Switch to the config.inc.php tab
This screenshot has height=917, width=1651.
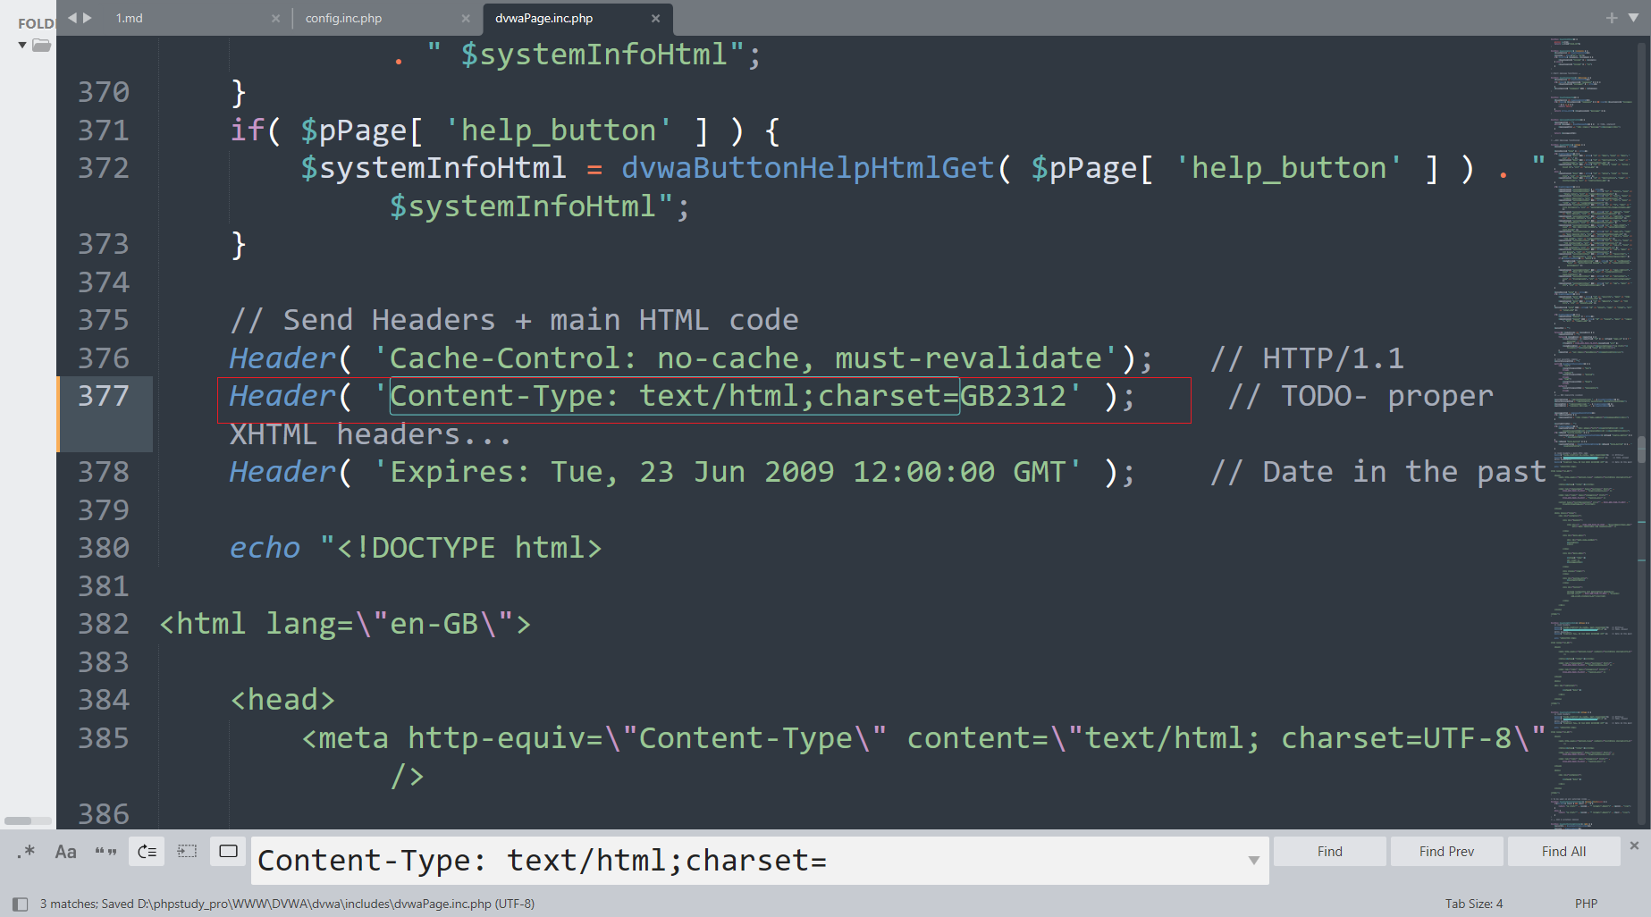click(x=343, y=18)
